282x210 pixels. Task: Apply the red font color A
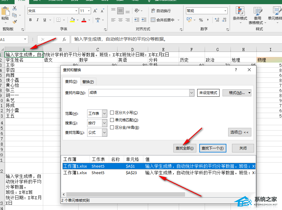pyautogui.click(x=84, y=20)
